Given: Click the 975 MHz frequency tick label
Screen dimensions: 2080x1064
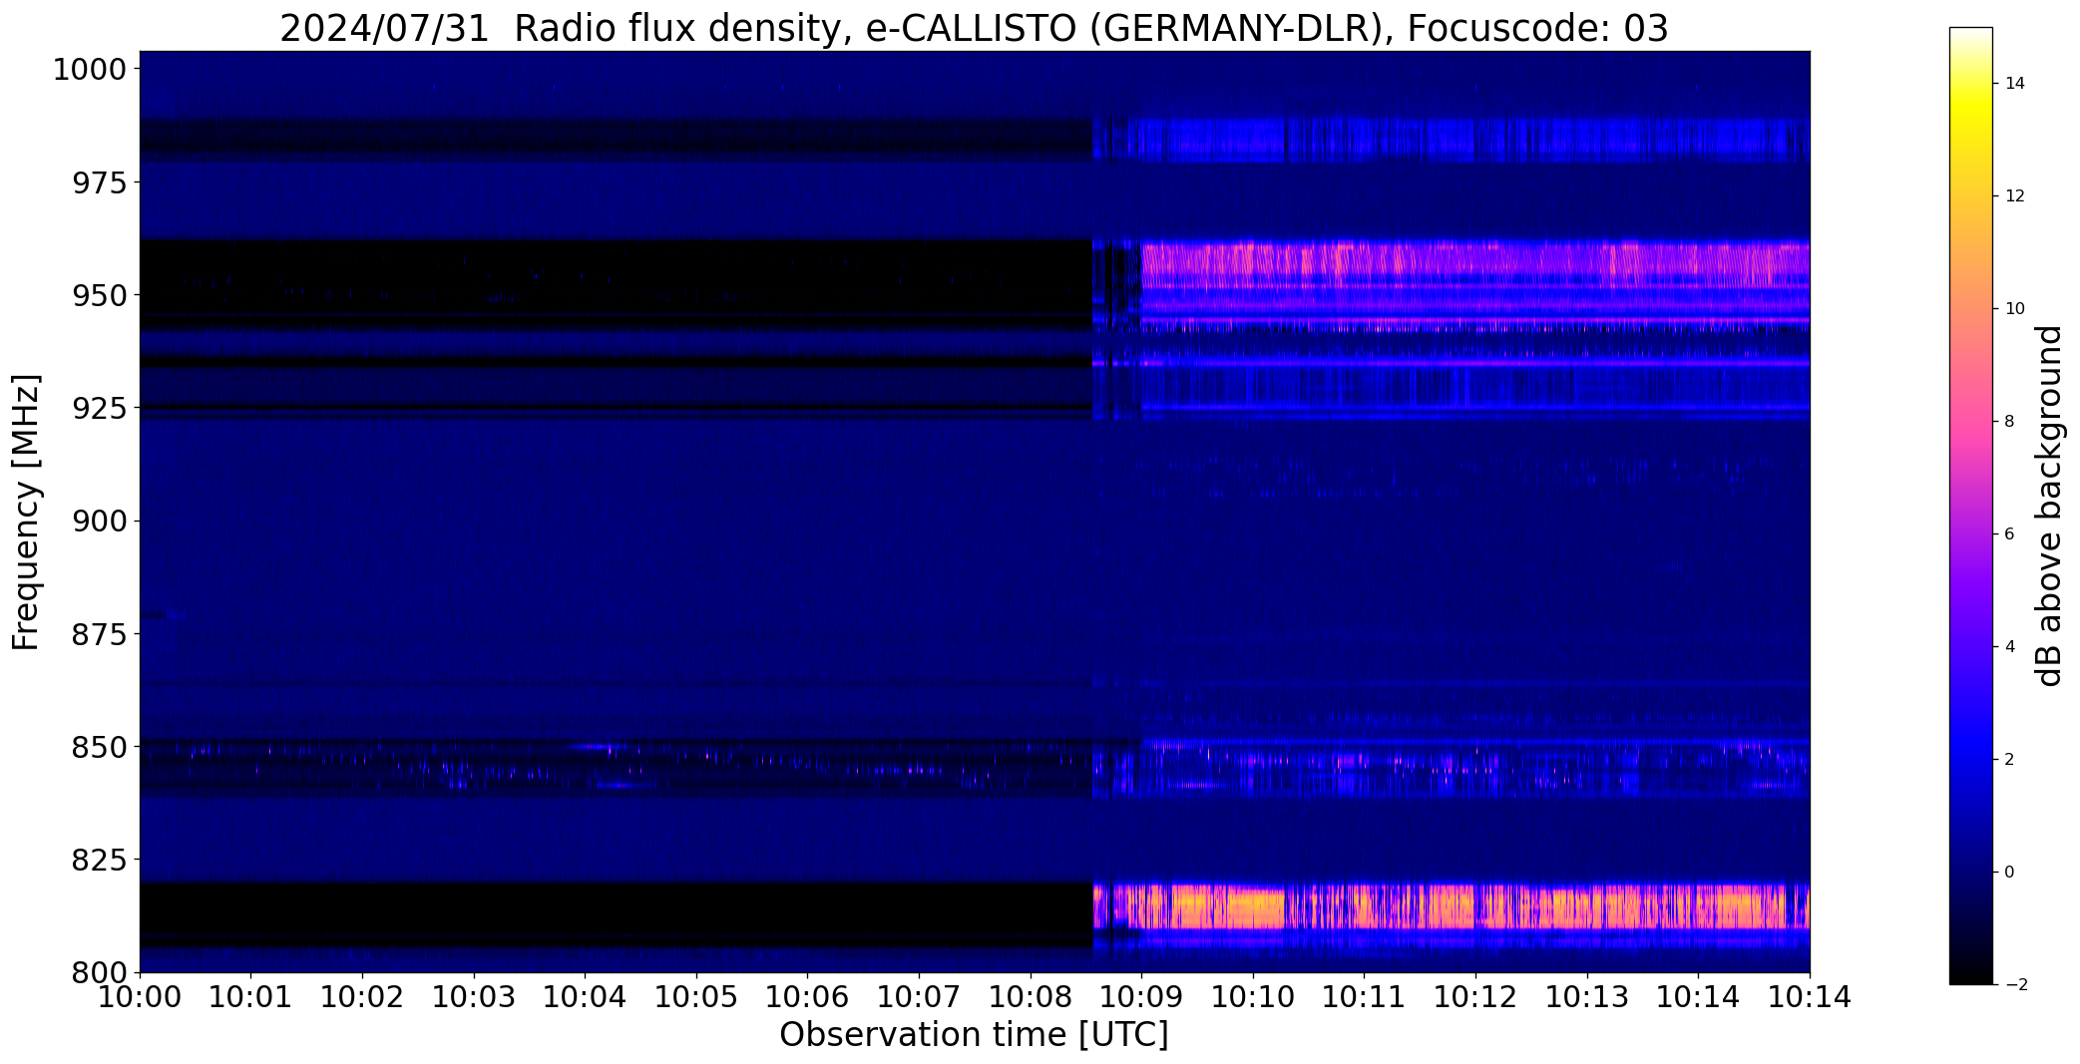Looking at the screenshot, I should (99, 182).
